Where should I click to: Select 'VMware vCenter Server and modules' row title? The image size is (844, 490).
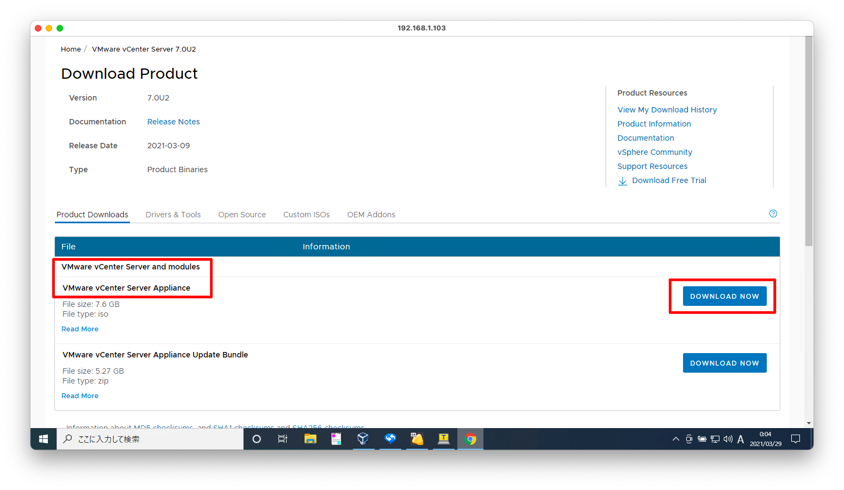(131, 267)
